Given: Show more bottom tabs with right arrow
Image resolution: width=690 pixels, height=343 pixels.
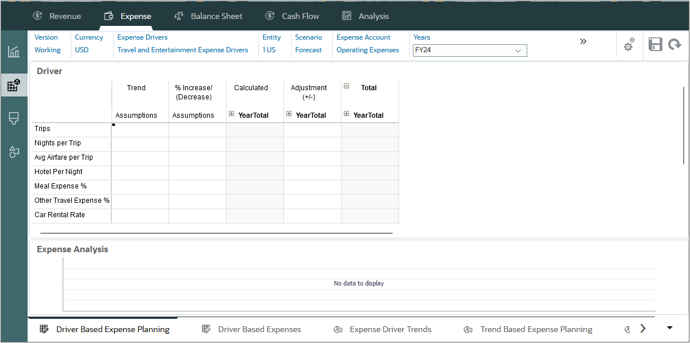Looking at the screenshot, I should point(643,328).
